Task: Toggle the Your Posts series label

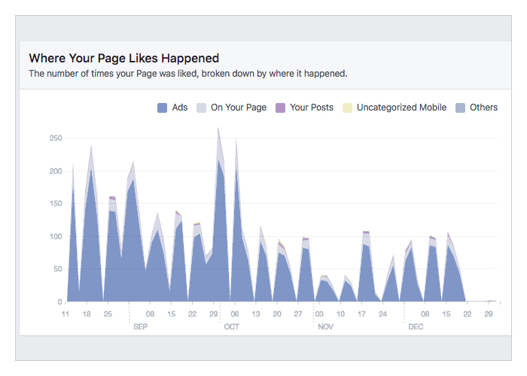Action: pos(311,108)
